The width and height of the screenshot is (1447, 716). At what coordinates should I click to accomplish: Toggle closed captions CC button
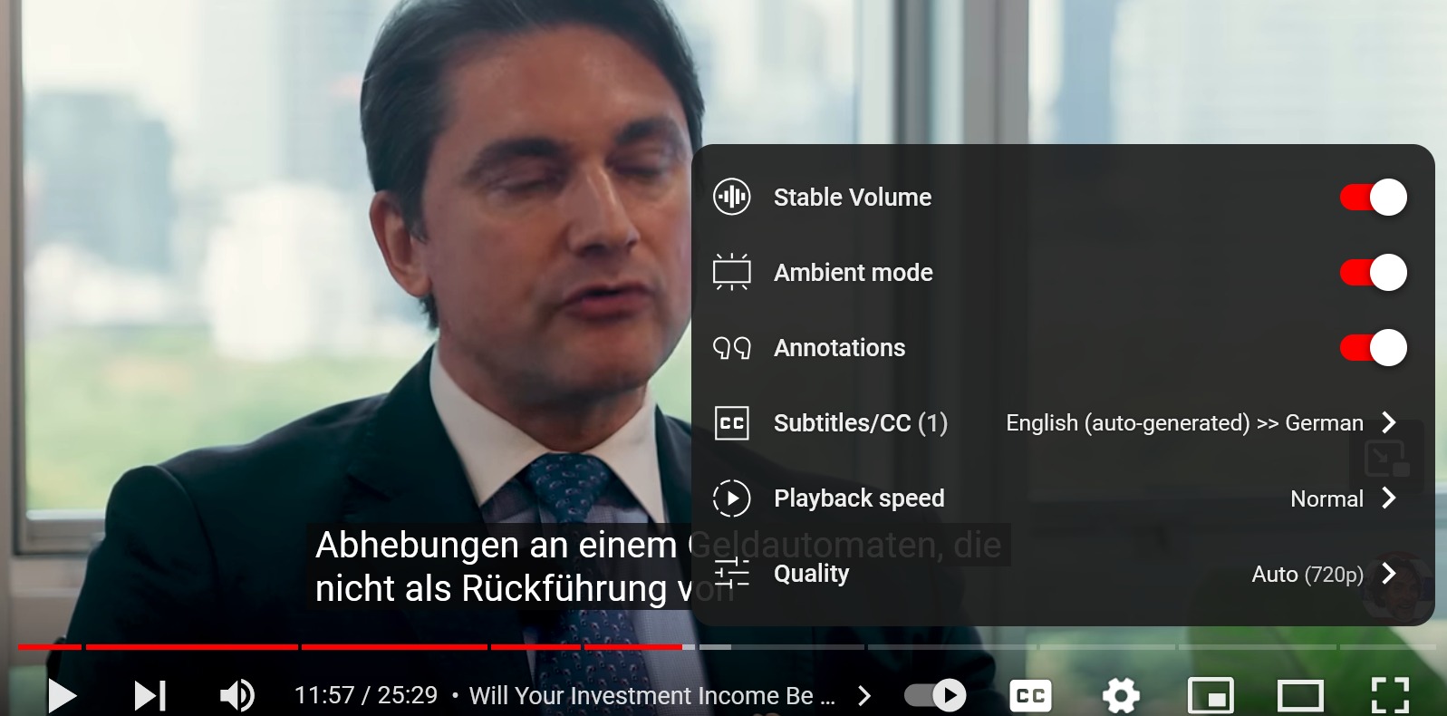[x=1031, y=695]
